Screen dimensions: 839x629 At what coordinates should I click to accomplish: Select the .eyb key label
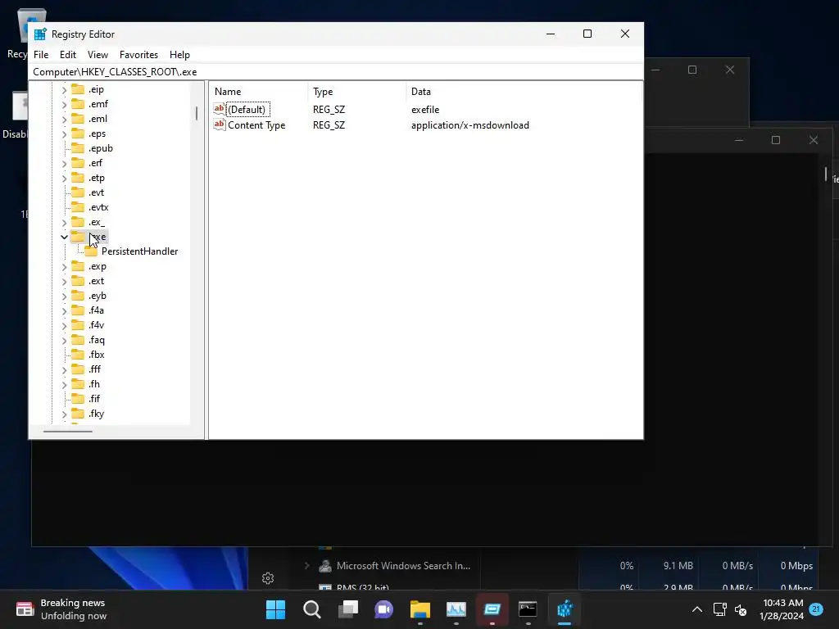98,296
